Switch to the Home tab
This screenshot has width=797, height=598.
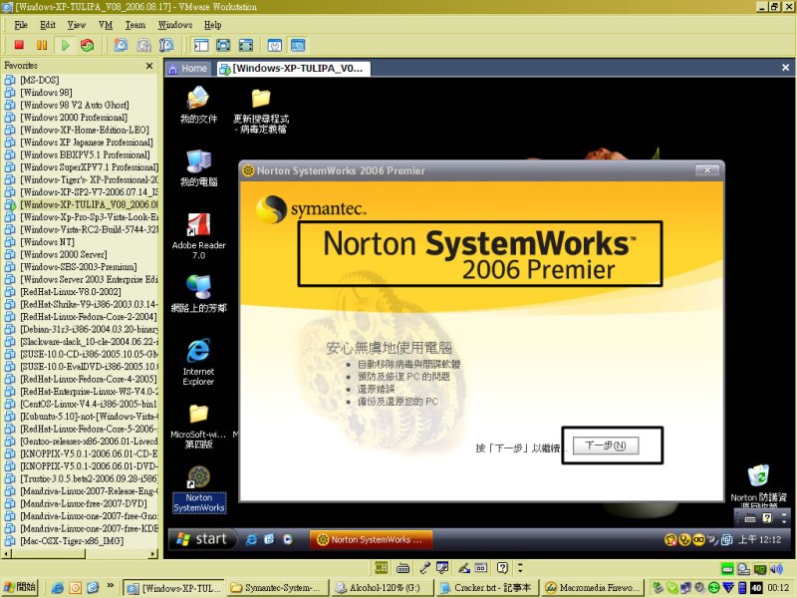tap(187, 69)
